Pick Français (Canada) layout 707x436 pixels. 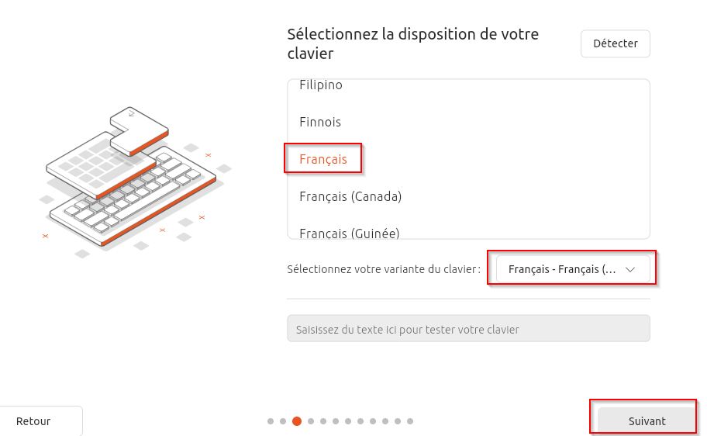point(350,196)
